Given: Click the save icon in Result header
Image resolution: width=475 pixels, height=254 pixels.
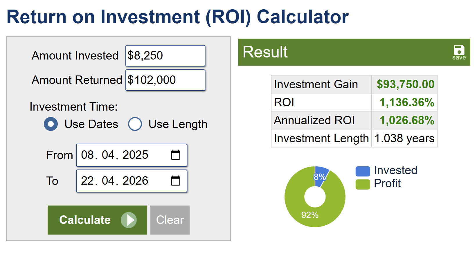Looking at the screenshot, I should 459,52.
